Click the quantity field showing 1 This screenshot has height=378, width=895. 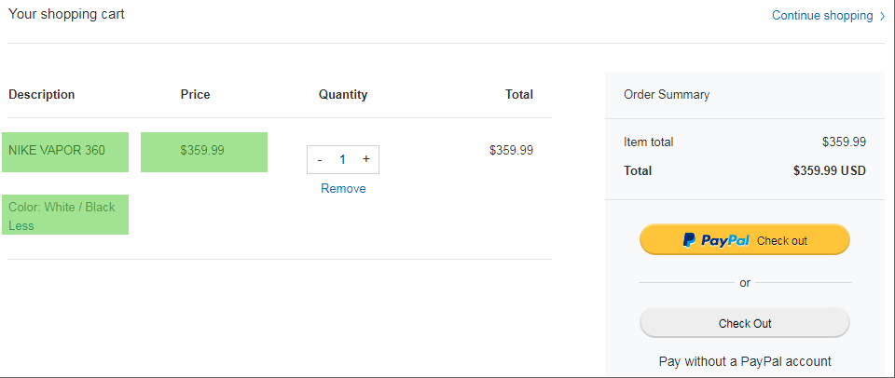(x=342, y=159)
